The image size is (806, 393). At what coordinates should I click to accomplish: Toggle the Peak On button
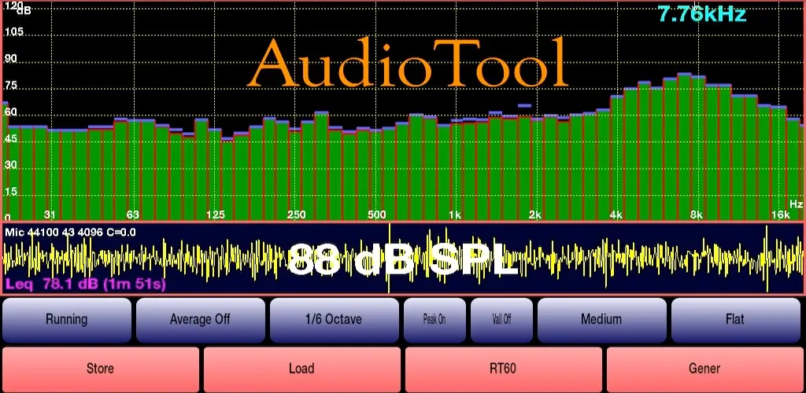click(x=434, y=320)
